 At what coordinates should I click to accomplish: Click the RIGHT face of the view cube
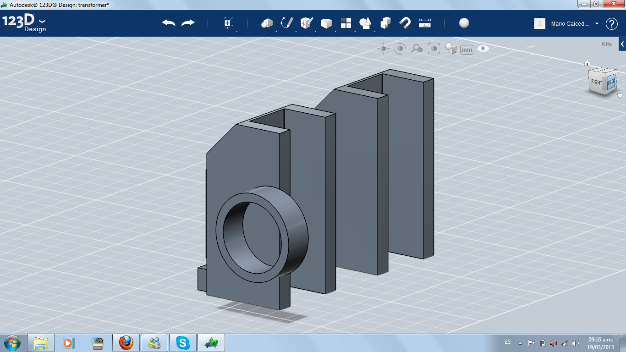[x=597, y=82]
